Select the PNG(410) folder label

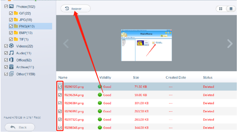[27, 26]
